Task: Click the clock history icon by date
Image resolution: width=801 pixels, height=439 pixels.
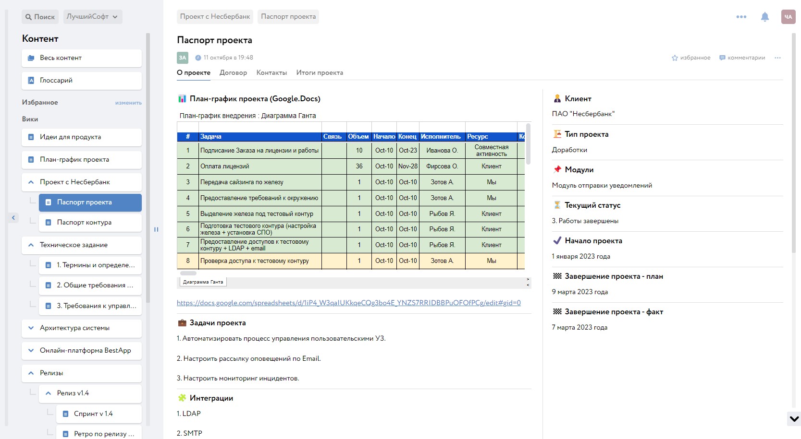Action: (198, 58)
